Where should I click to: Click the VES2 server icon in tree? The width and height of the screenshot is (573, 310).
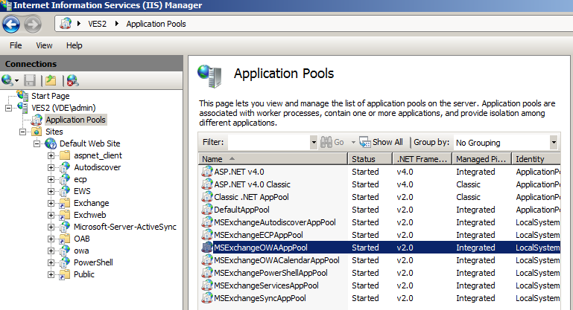[22, 108]
